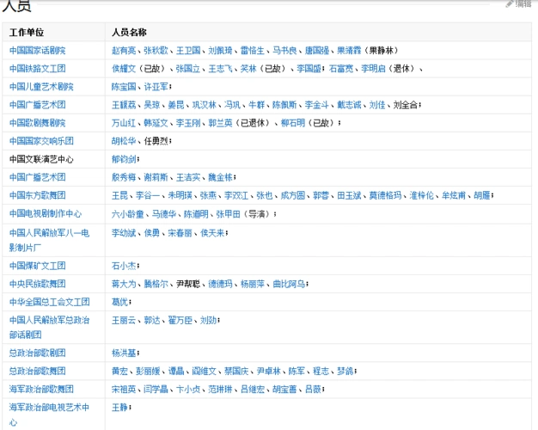Open the 中国东方歌舞团 link

38,195
